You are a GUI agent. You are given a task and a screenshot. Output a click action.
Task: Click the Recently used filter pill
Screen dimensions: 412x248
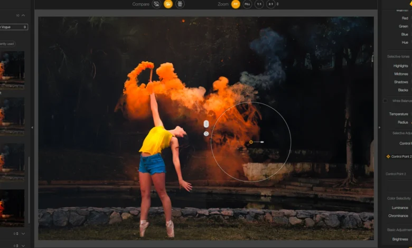click(x=7, y=44)
